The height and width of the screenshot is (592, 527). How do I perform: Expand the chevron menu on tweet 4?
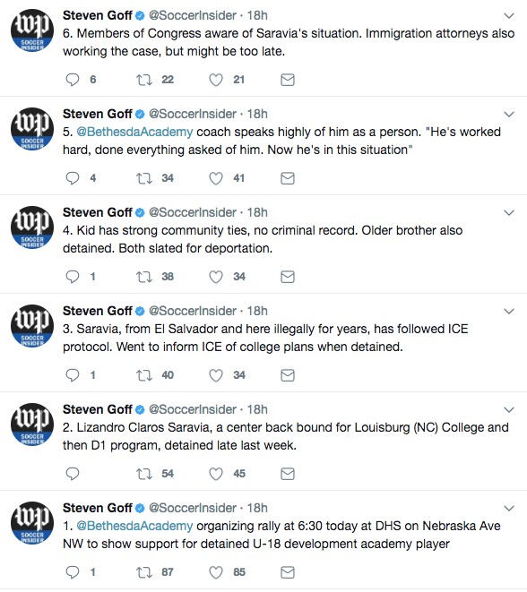click(x=509, y=213)
